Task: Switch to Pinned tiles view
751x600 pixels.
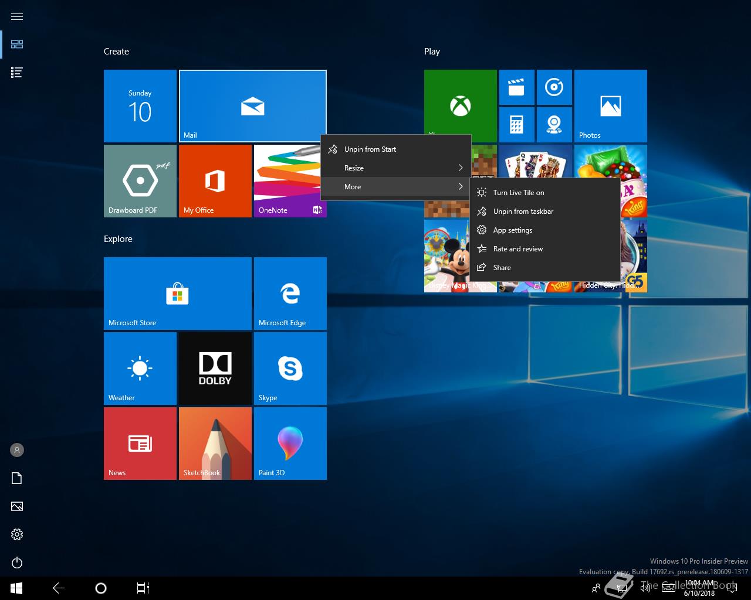Action: point(17,45)
